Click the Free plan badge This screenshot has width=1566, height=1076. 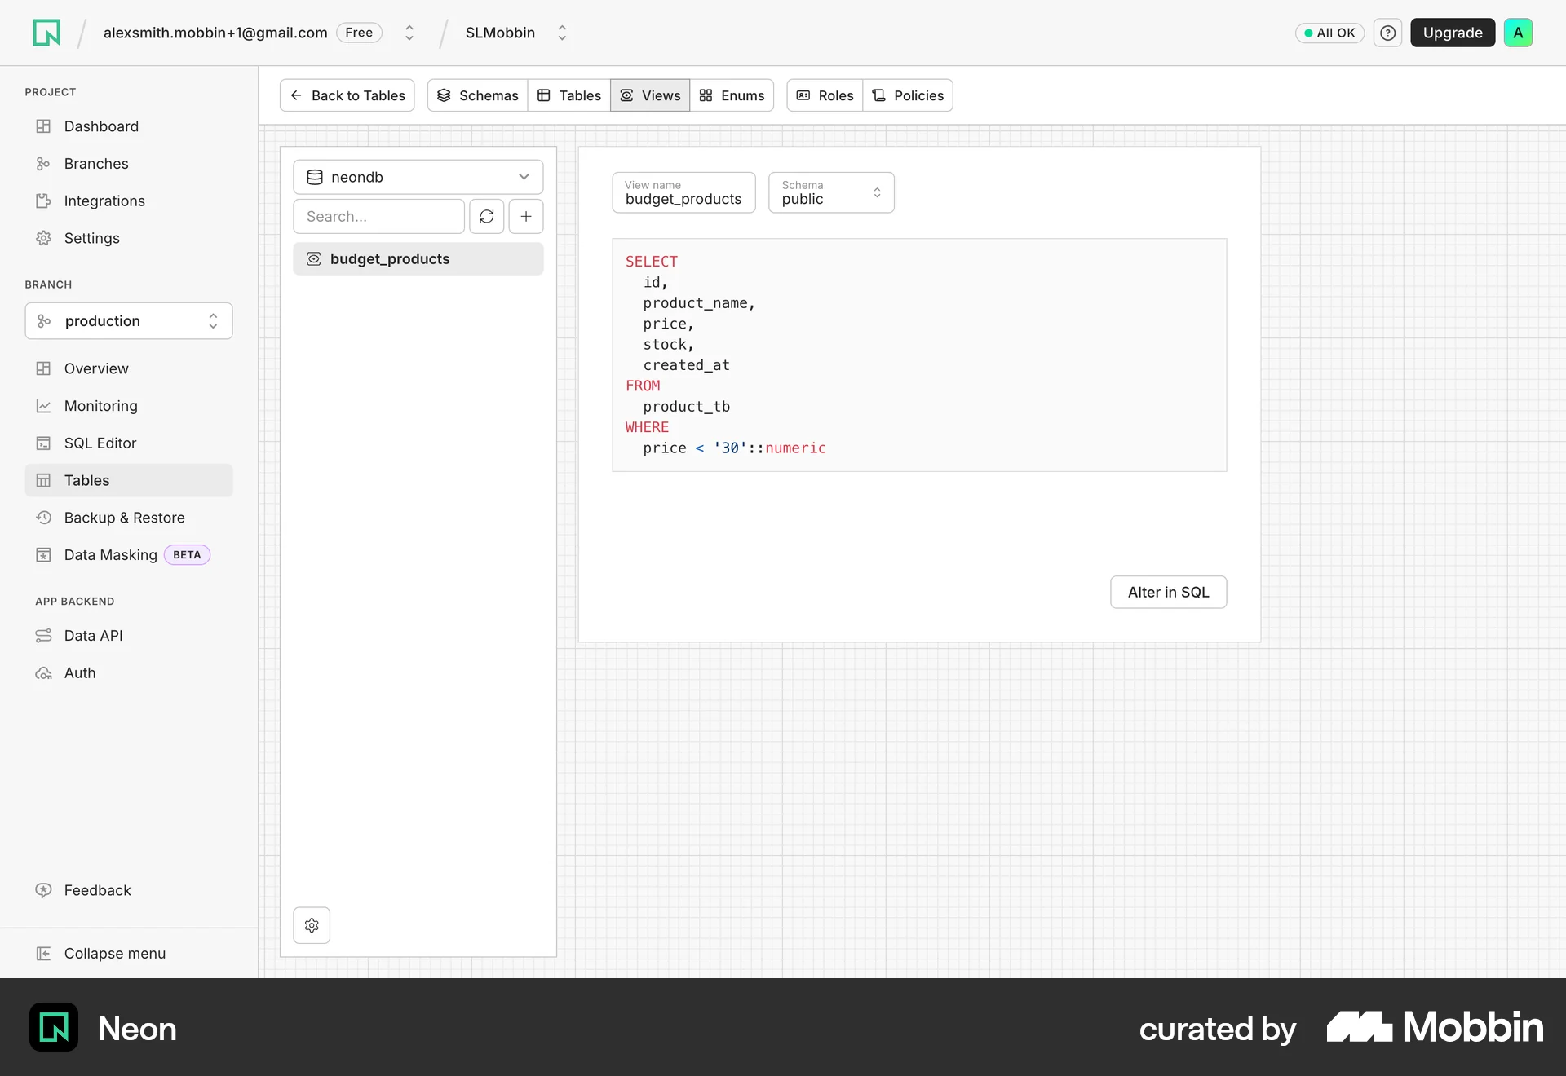(x=359, y=33)
